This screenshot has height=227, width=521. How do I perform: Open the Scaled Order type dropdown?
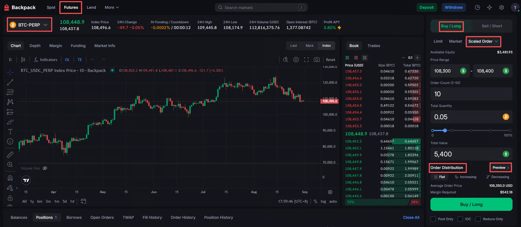[483, 41]
